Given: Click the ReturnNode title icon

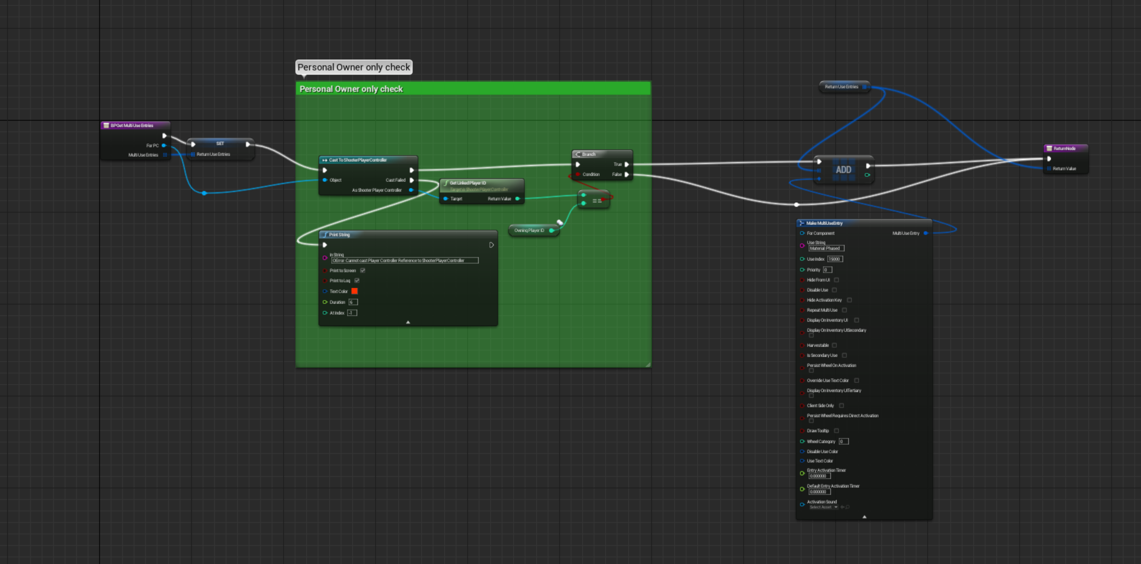Looking at the screenshot, I should (1049, 148).
